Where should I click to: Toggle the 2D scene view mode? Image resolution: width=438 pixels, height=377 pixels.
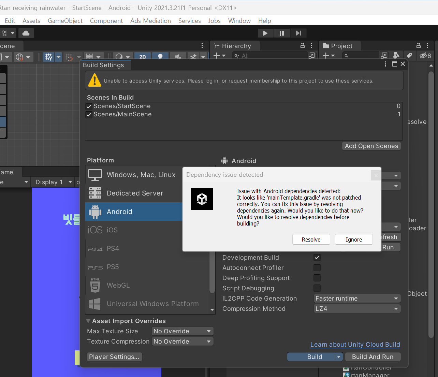click(x=143, y=57)
